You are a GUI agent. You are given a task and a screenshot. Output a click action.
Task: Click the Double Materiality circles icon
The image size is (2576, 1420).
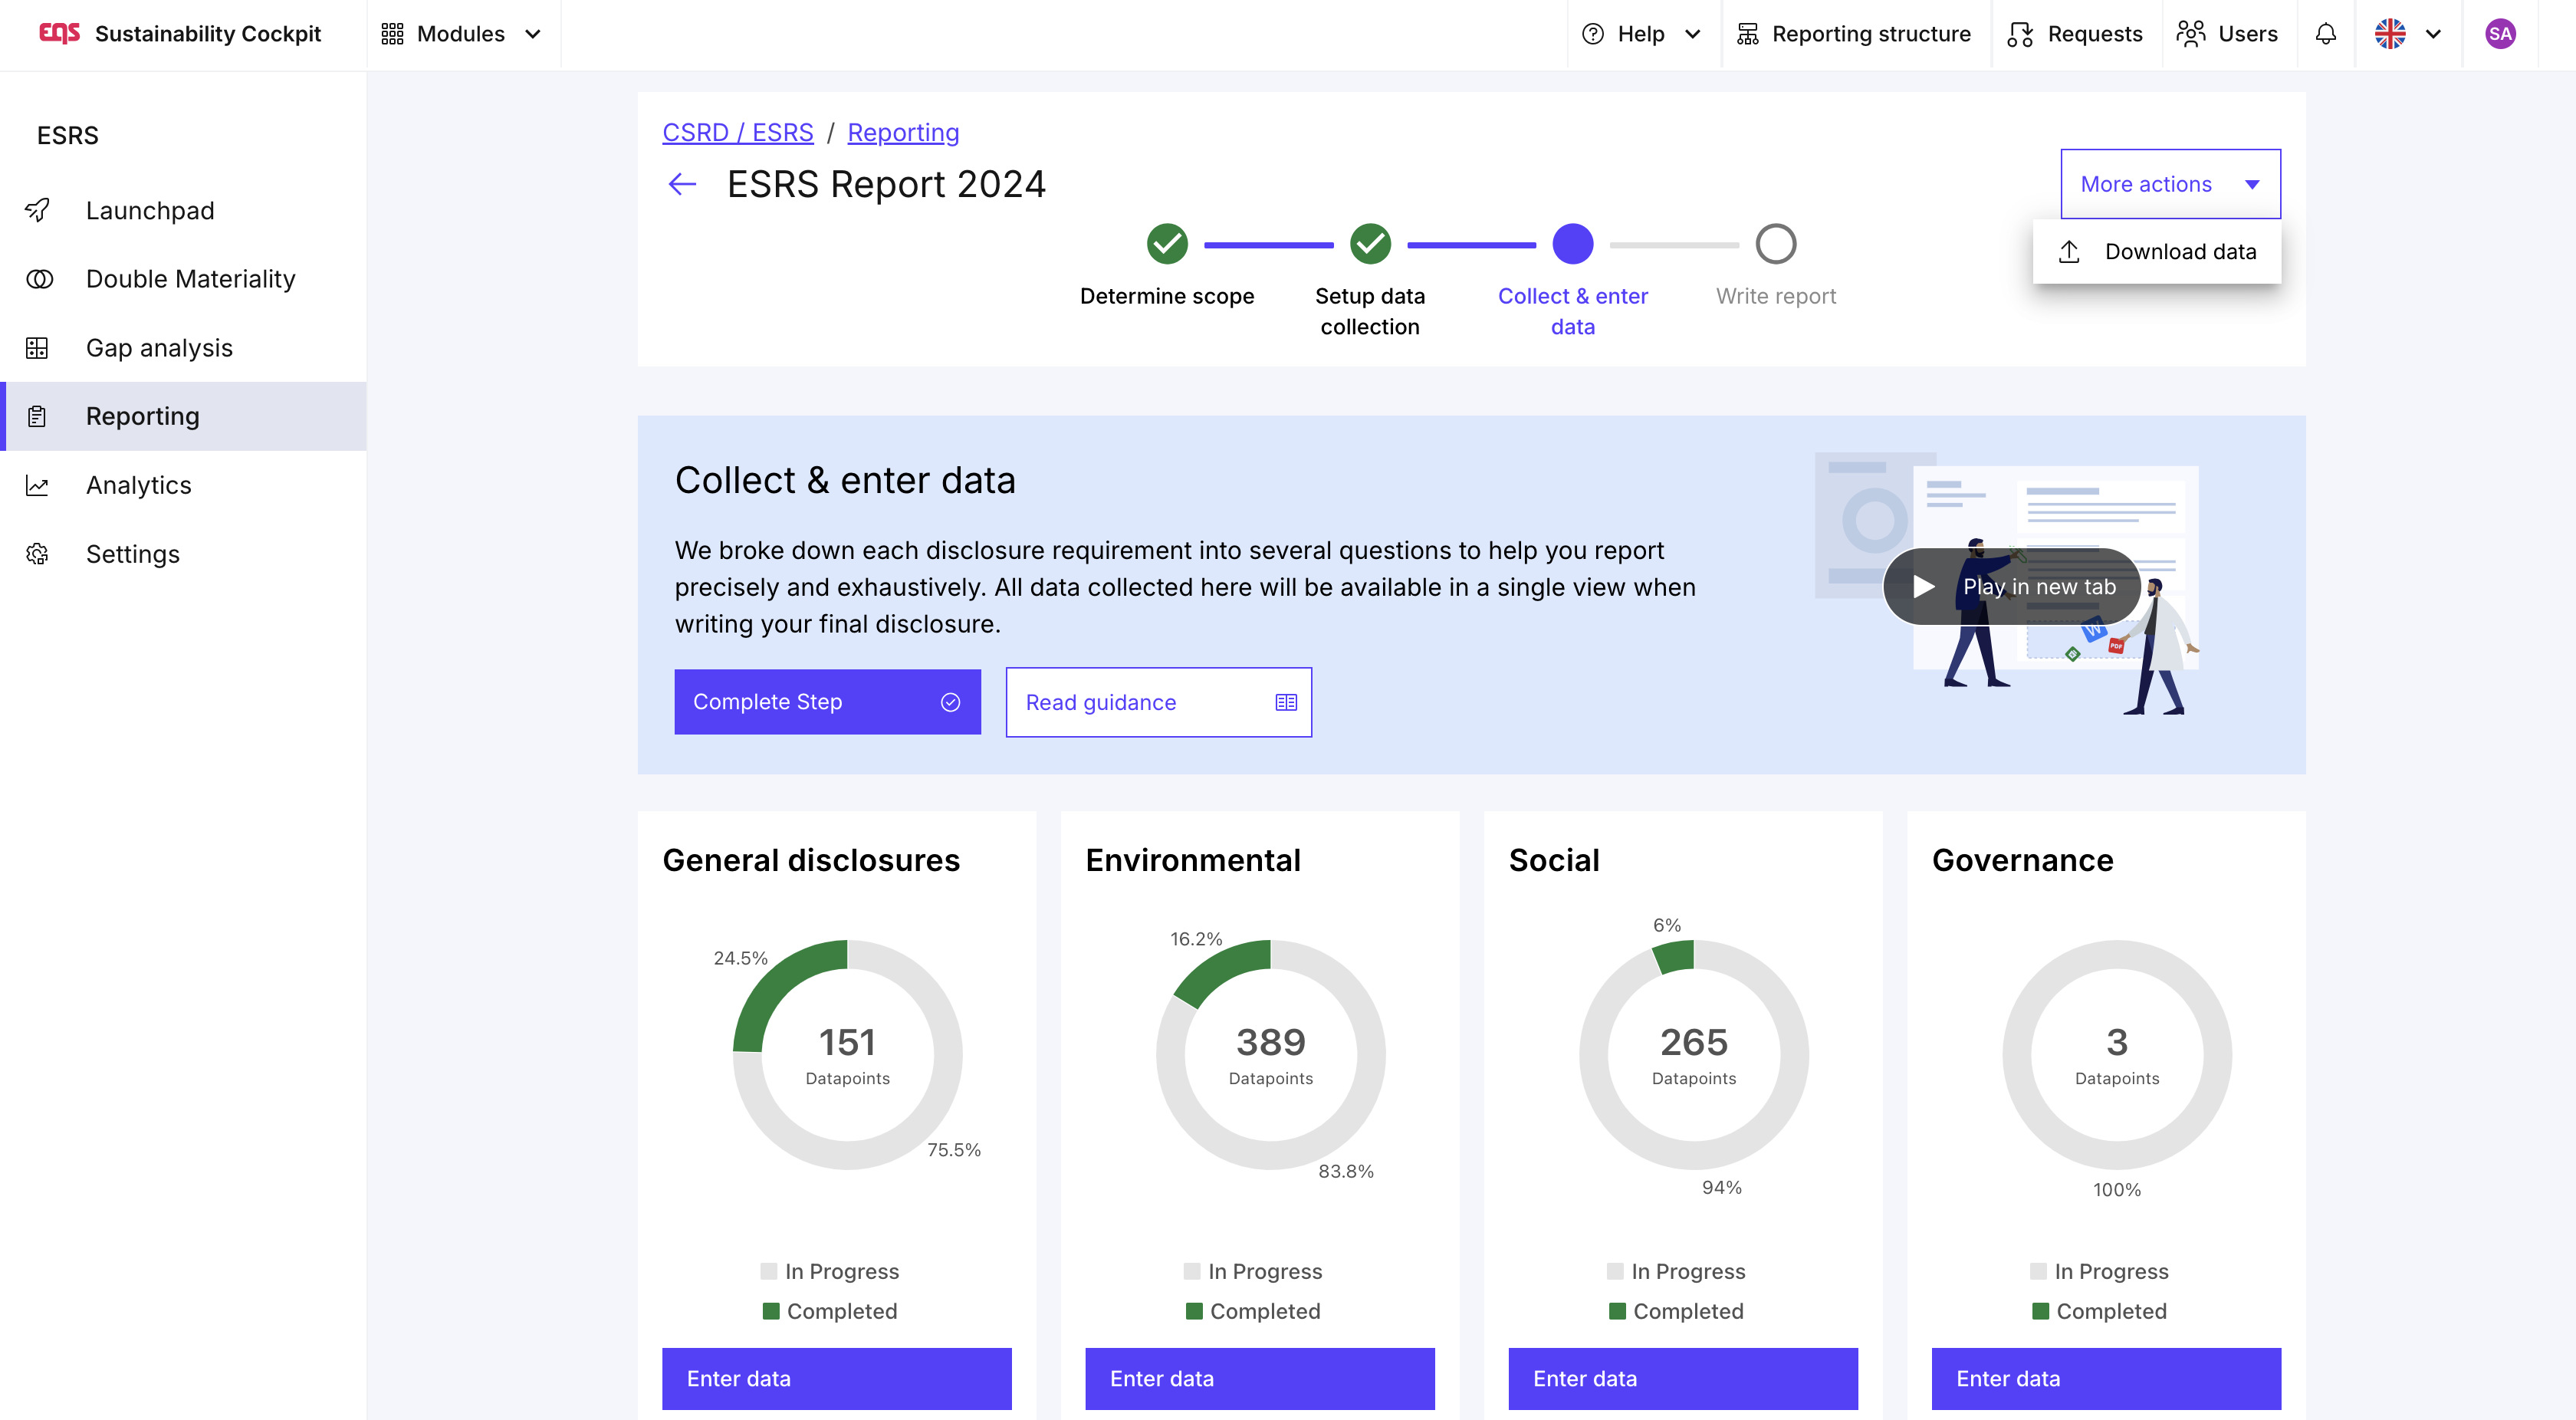point(38,279)
